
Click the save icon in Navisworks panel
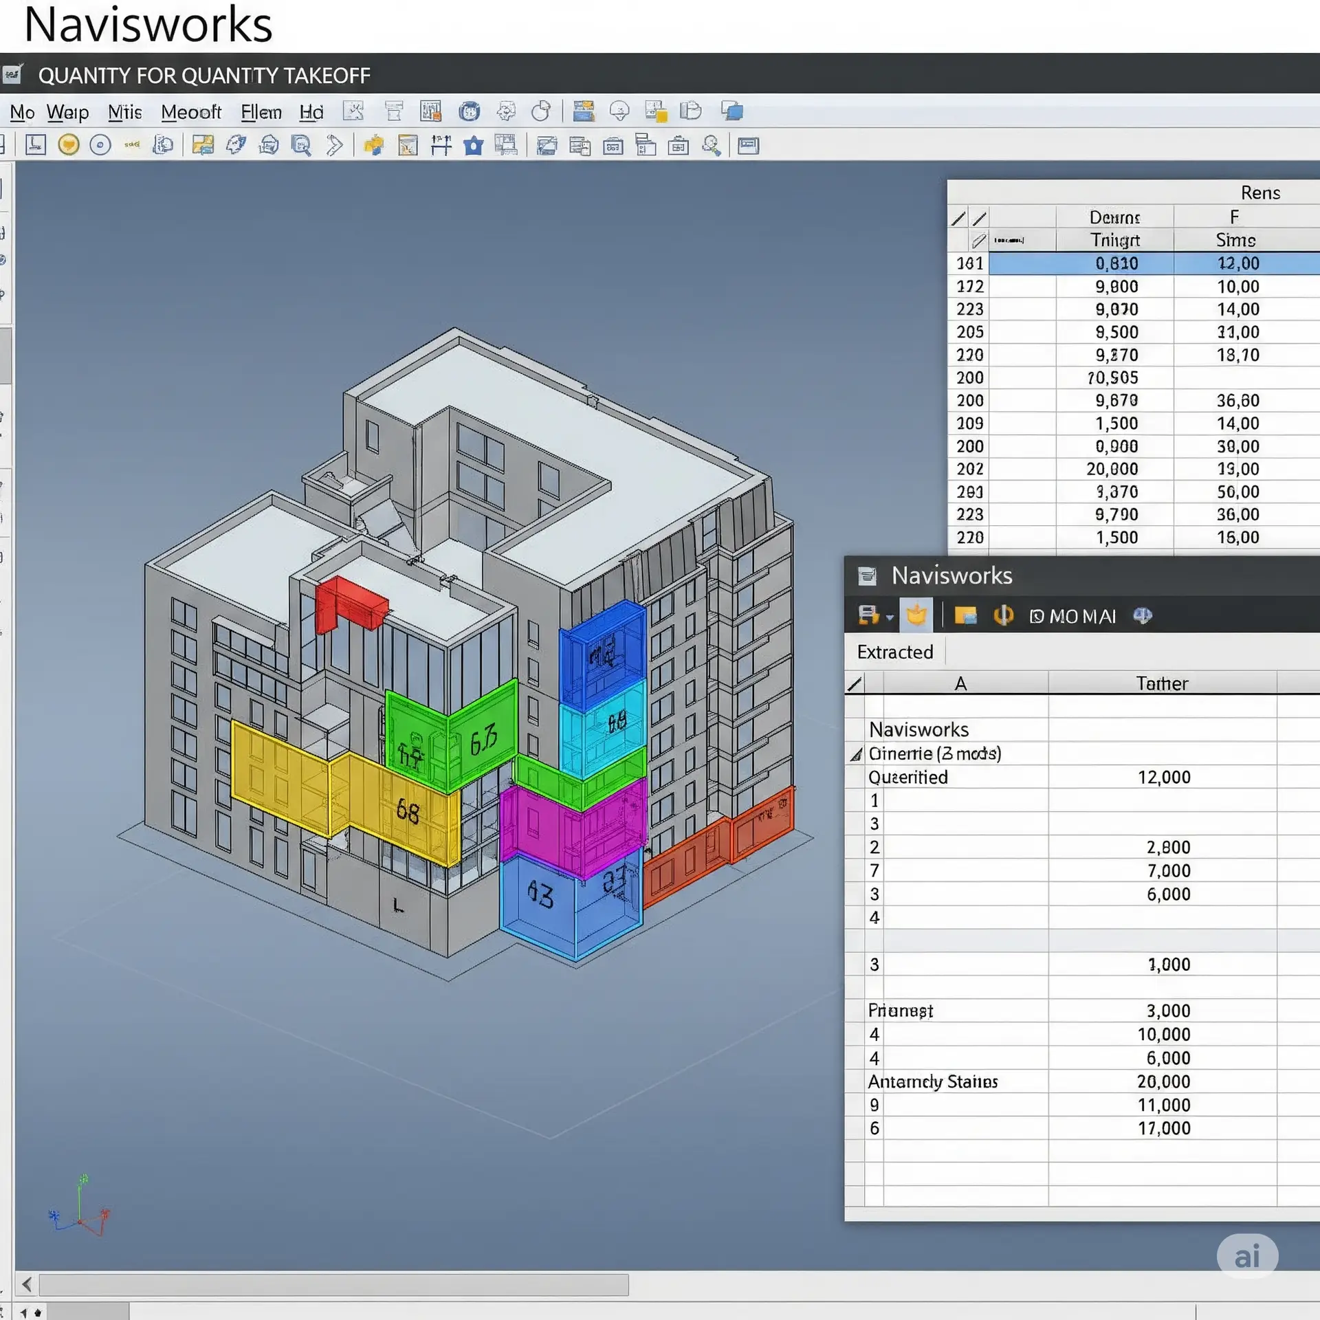click(x=868, y=615)
